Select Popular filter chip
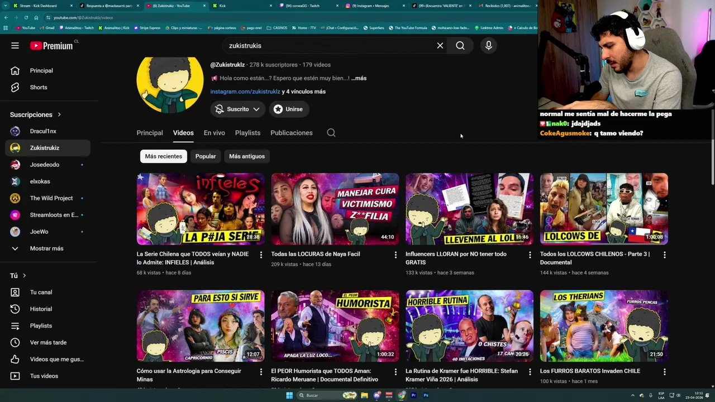715x402 pixels. (206, 156)
